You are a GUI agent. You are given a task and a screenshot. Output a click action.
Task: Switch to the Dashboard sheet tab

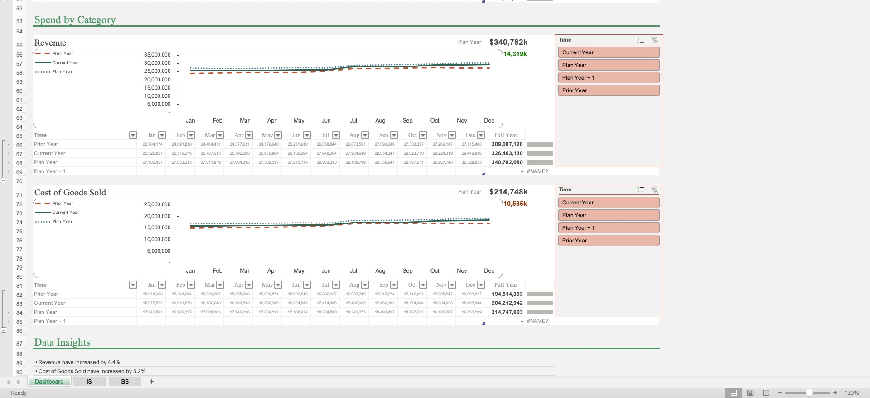[x=49, y=382]
